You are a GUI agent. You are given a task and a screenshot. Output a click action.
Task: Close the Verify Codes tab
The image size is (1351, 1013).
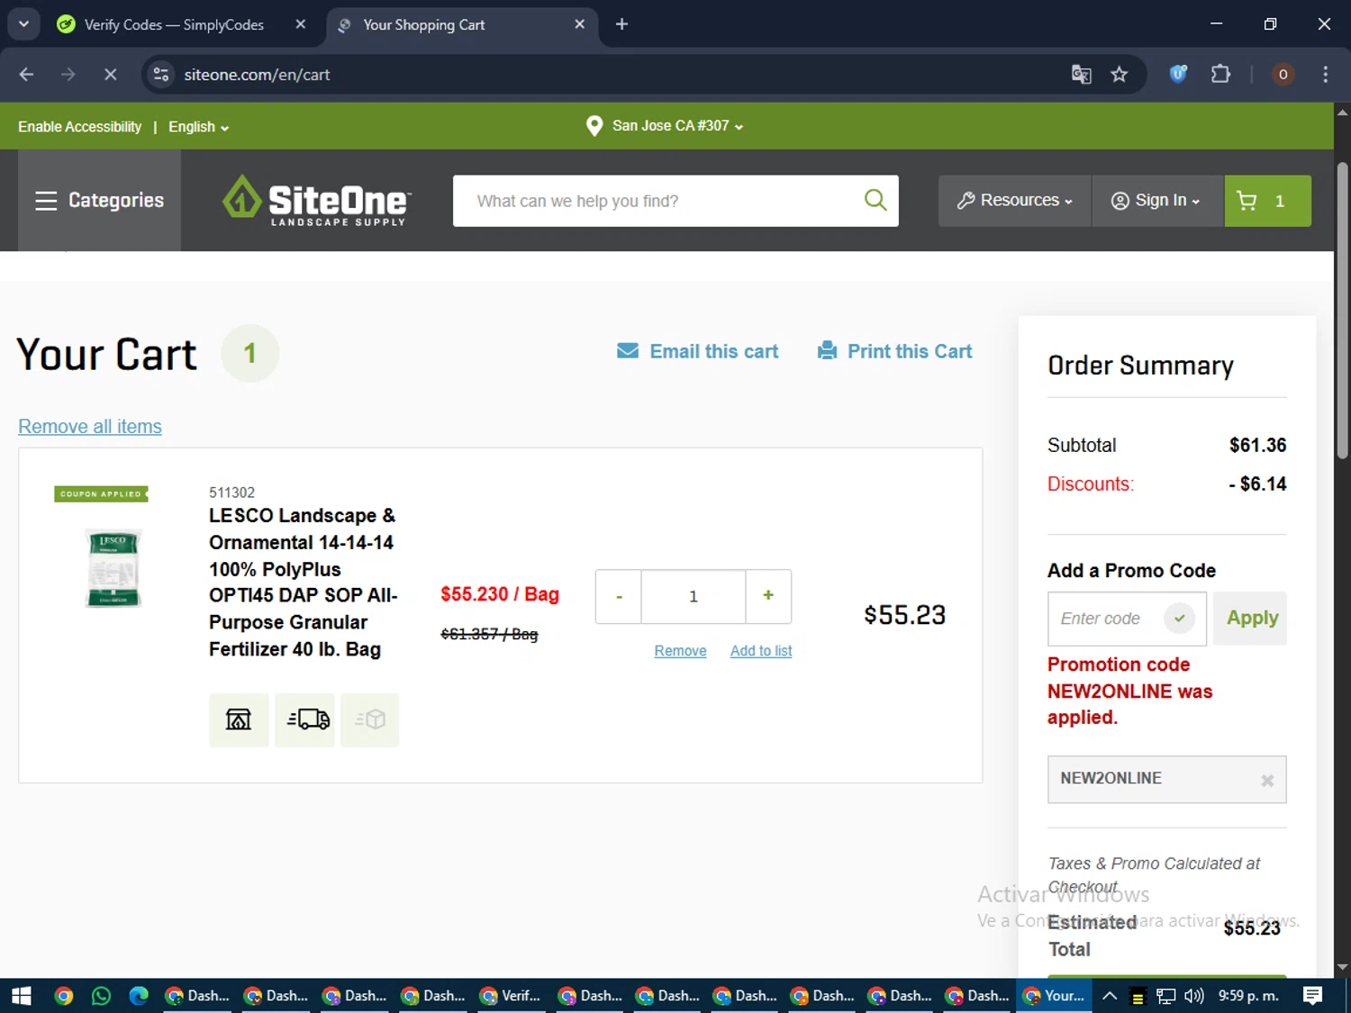coord(301,24)
